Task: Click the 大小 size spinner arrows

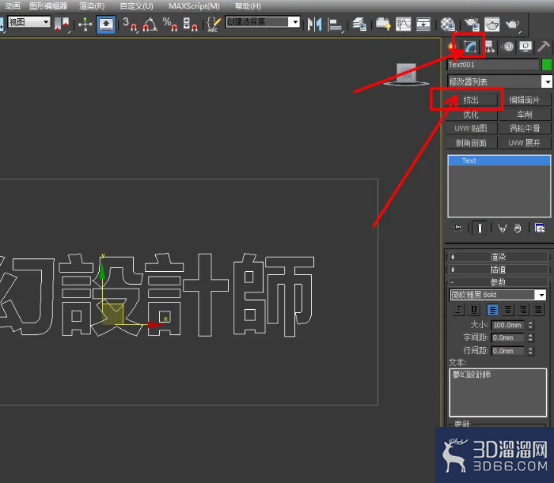Action: (x=530, y=325)
